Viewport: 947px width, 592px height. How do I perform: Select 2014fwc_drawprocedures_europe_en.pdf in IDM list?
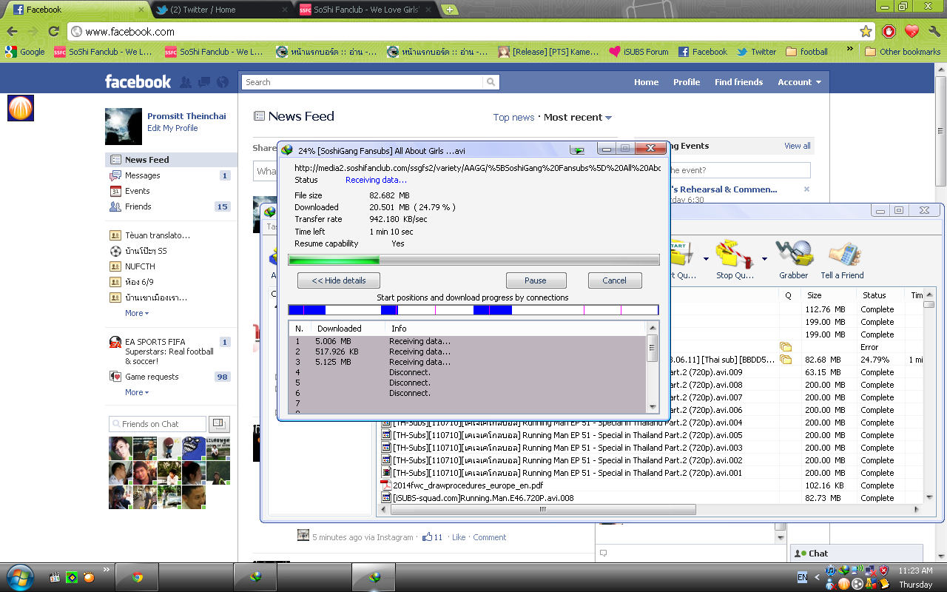(468, 485)
